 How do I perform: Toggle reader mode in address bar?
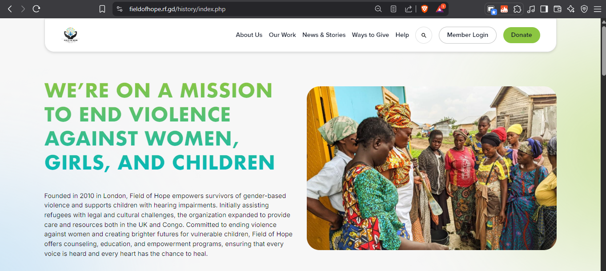[393, 9]
